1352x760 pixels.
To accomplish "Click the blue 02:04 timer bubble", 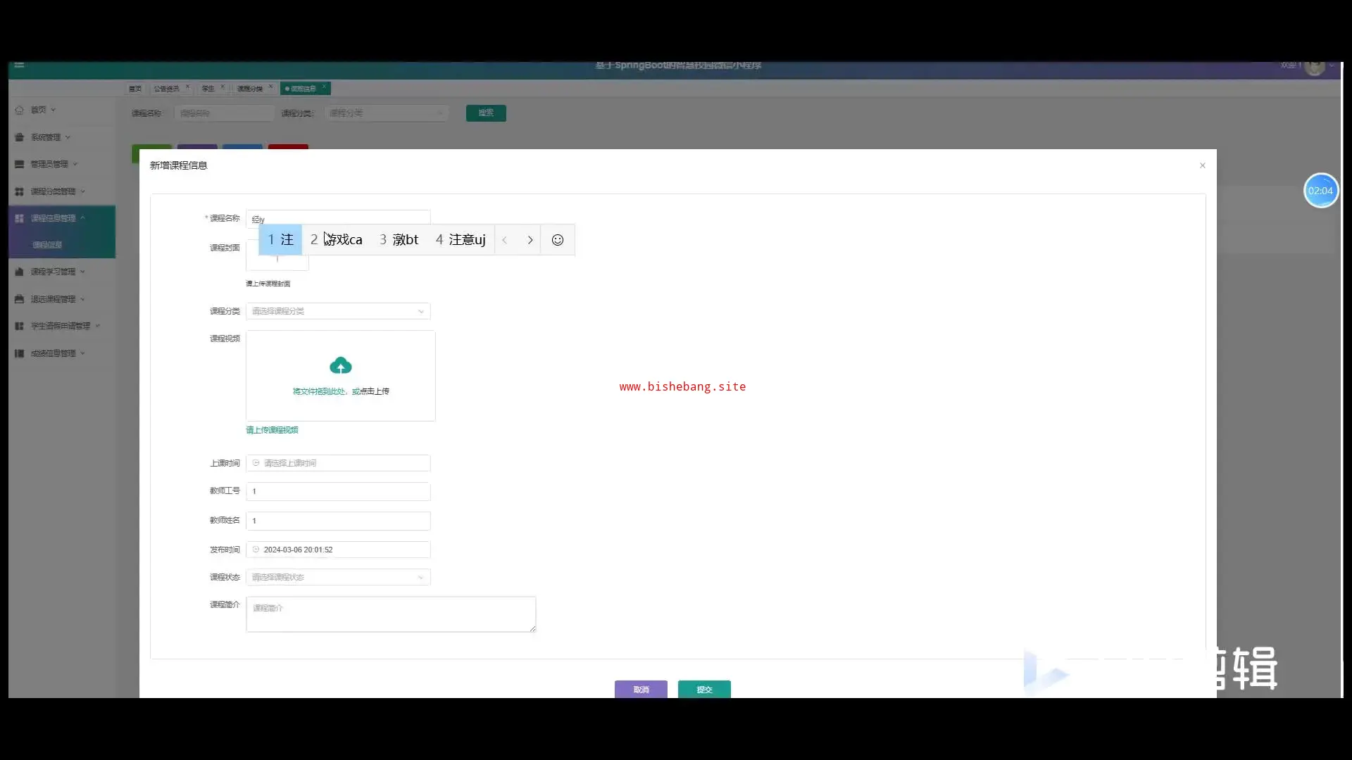I will coord(1320,191).
